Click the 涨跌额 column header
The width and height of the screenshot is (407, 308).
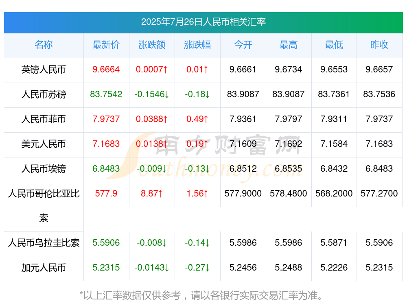(152, 45)
